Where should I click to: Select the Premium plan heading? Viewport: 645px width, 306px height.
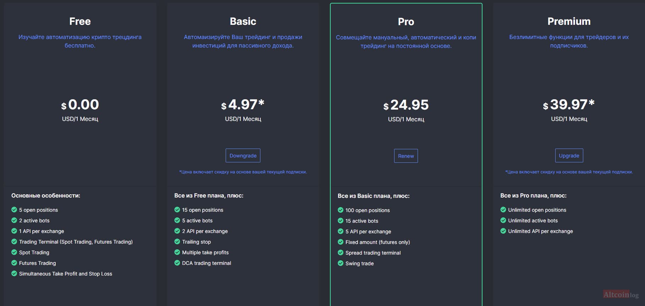[x=569, y=21]
